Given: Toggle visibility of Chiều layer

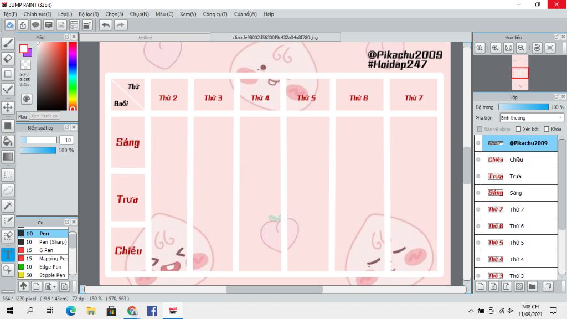Looking at the screenshot, I should pyautogui.click(x=478, y=159).
